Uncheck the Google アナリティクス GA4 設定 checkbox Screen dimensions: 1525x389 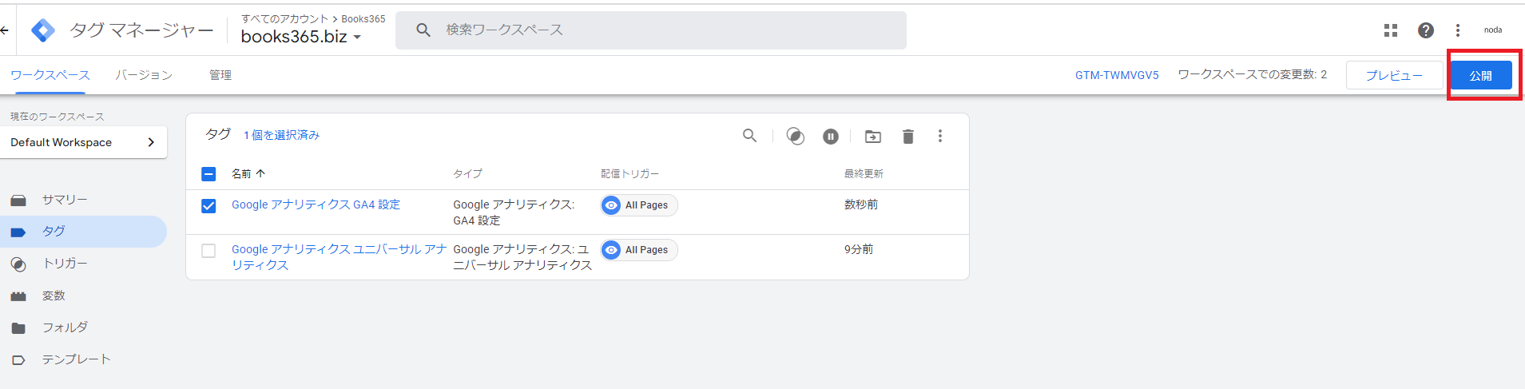[x=208, y=206]
